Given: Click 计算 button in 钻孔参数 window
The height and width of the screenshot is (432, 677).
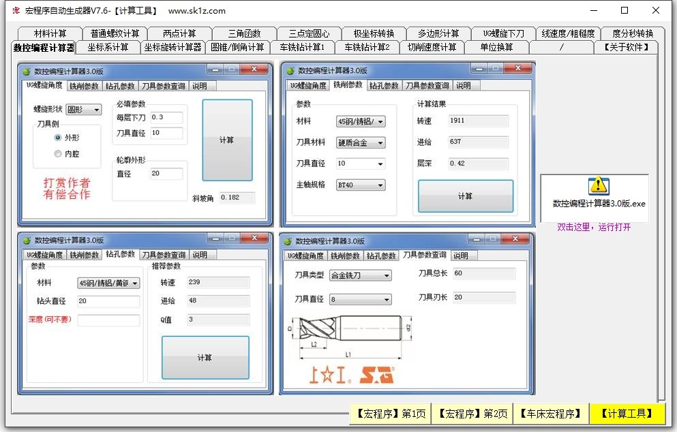Looking at the screenshot, I should pos(205,358).
